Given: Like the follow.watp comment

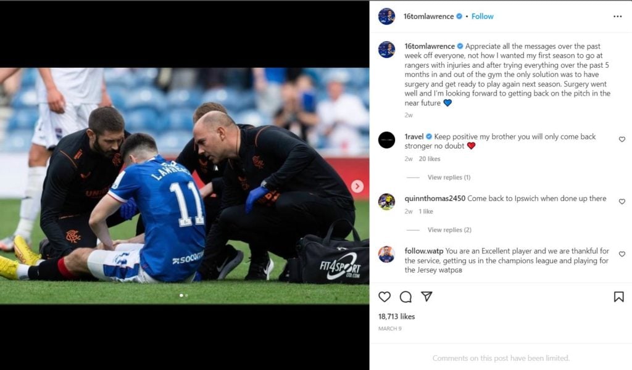Looking at the screenshot, I should click(x=622, y=254).
